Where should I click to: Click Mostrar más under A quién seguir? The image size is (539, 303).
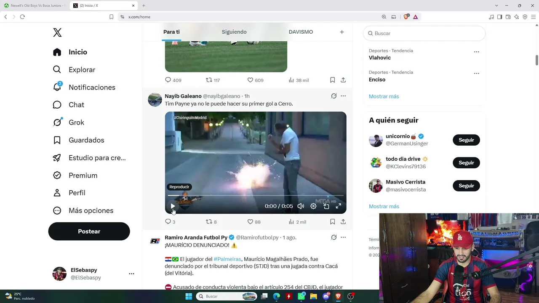(x=384, y=206)
